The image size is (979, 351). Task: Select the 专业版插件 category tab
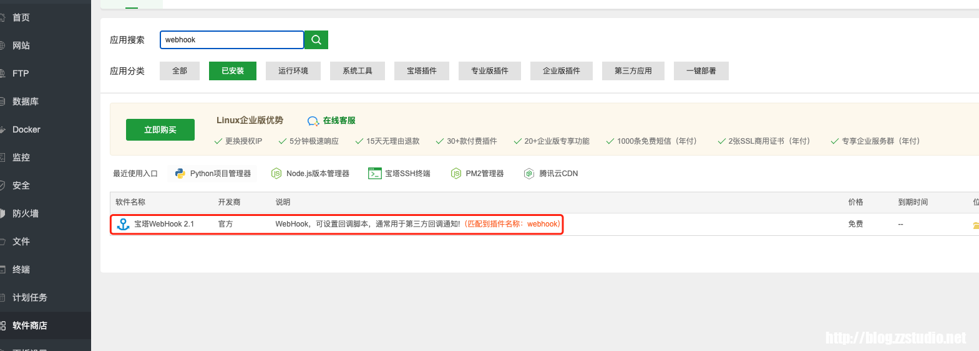tap(490, 71)
